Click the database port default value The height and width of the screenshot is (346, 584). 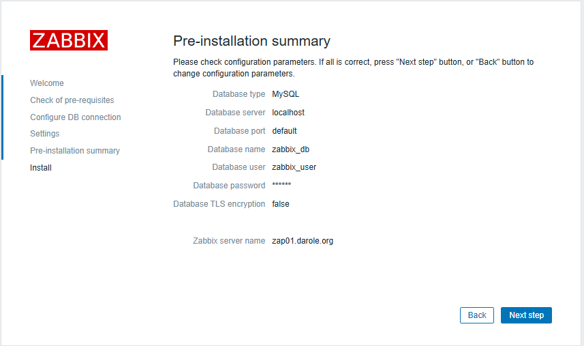coord(284,131)
